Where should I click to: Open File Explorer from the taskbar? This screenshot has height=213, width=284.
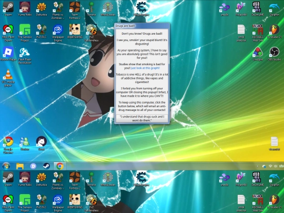[x=20, y=166]
